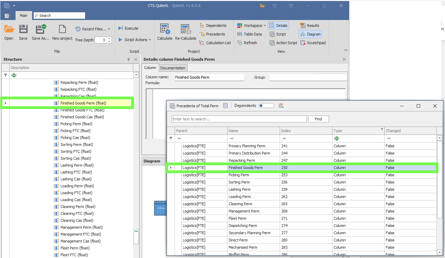This screenshot has height=258, width=445.
Task: Click the Action Script icon
Action: point(283,43)
